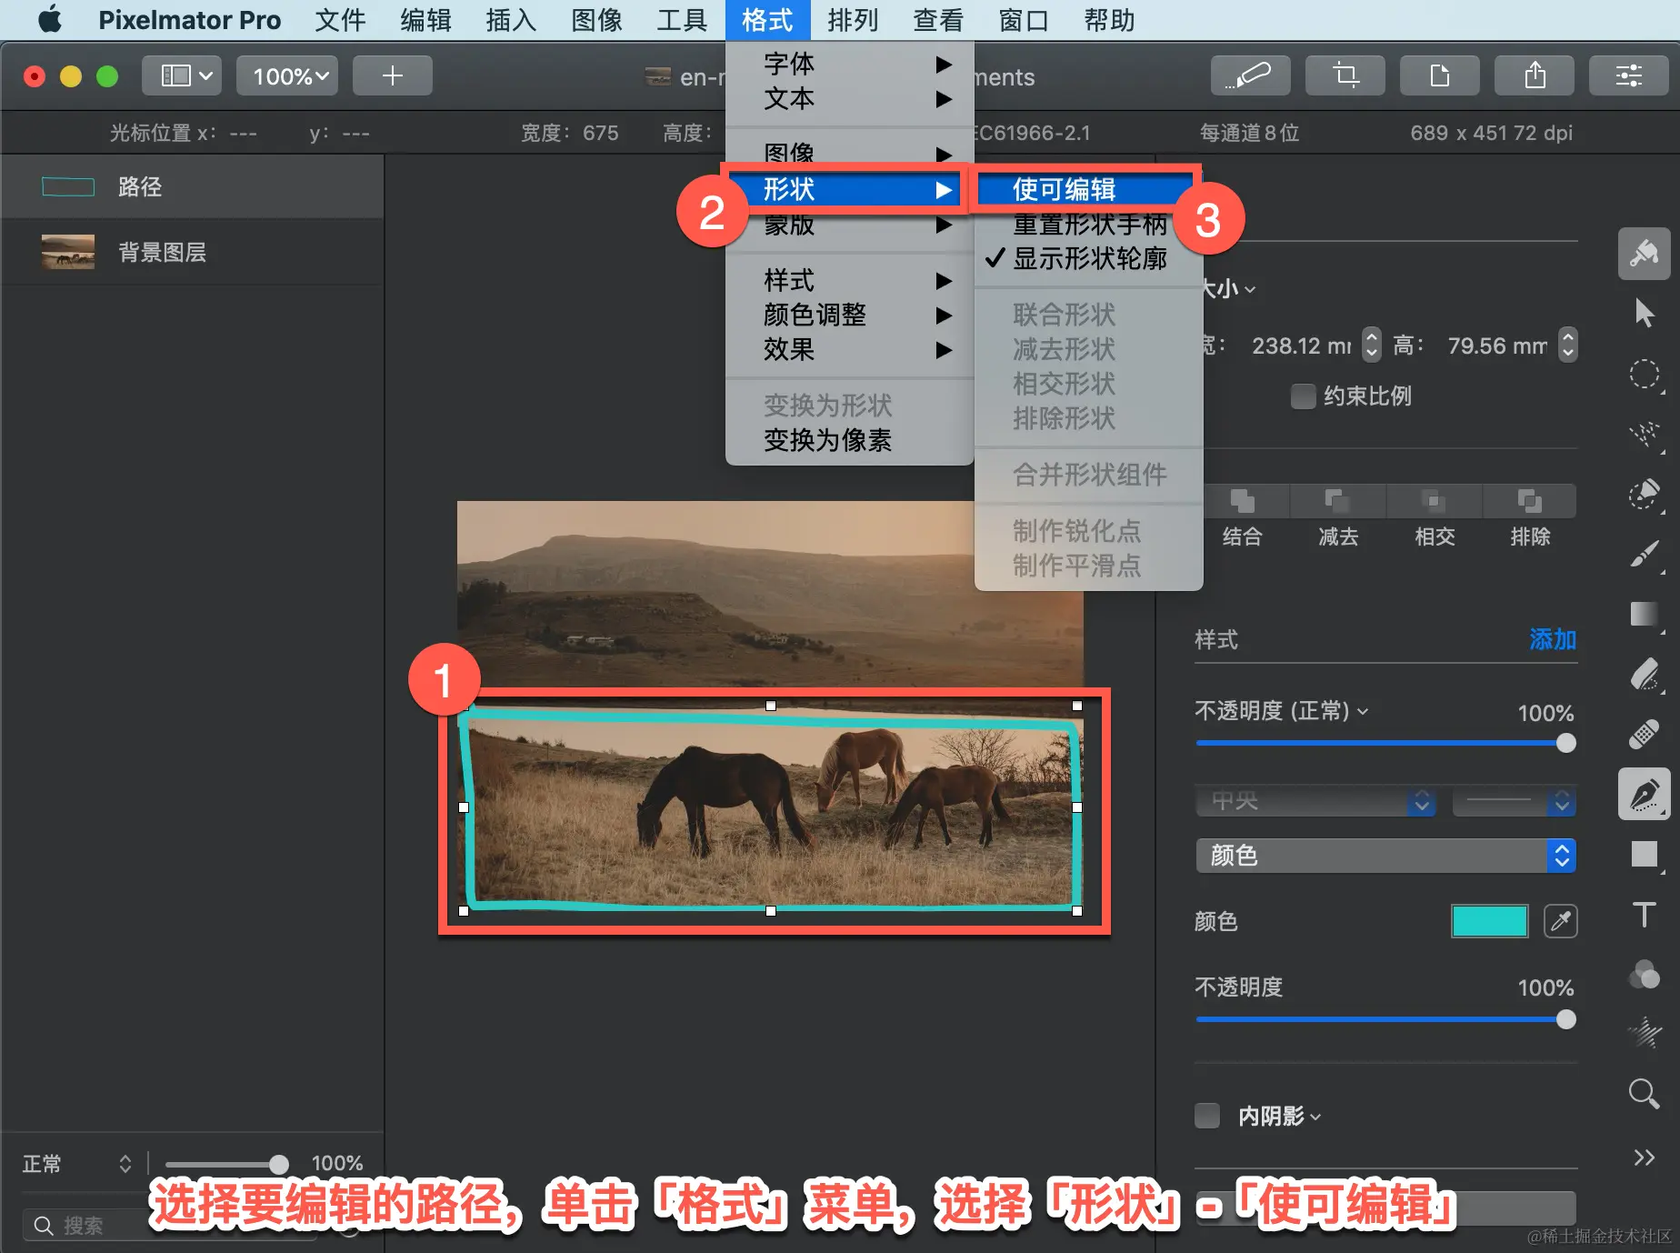Open the 正常 layer blend mode dropdown
Image resolution: width=1680 pixels, height=1253 pixels.
click(77, 1164)
